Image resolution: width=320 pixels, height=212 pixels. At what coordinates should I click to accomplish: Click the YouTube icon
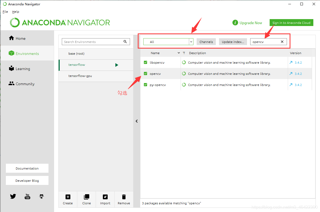point(27,196)
